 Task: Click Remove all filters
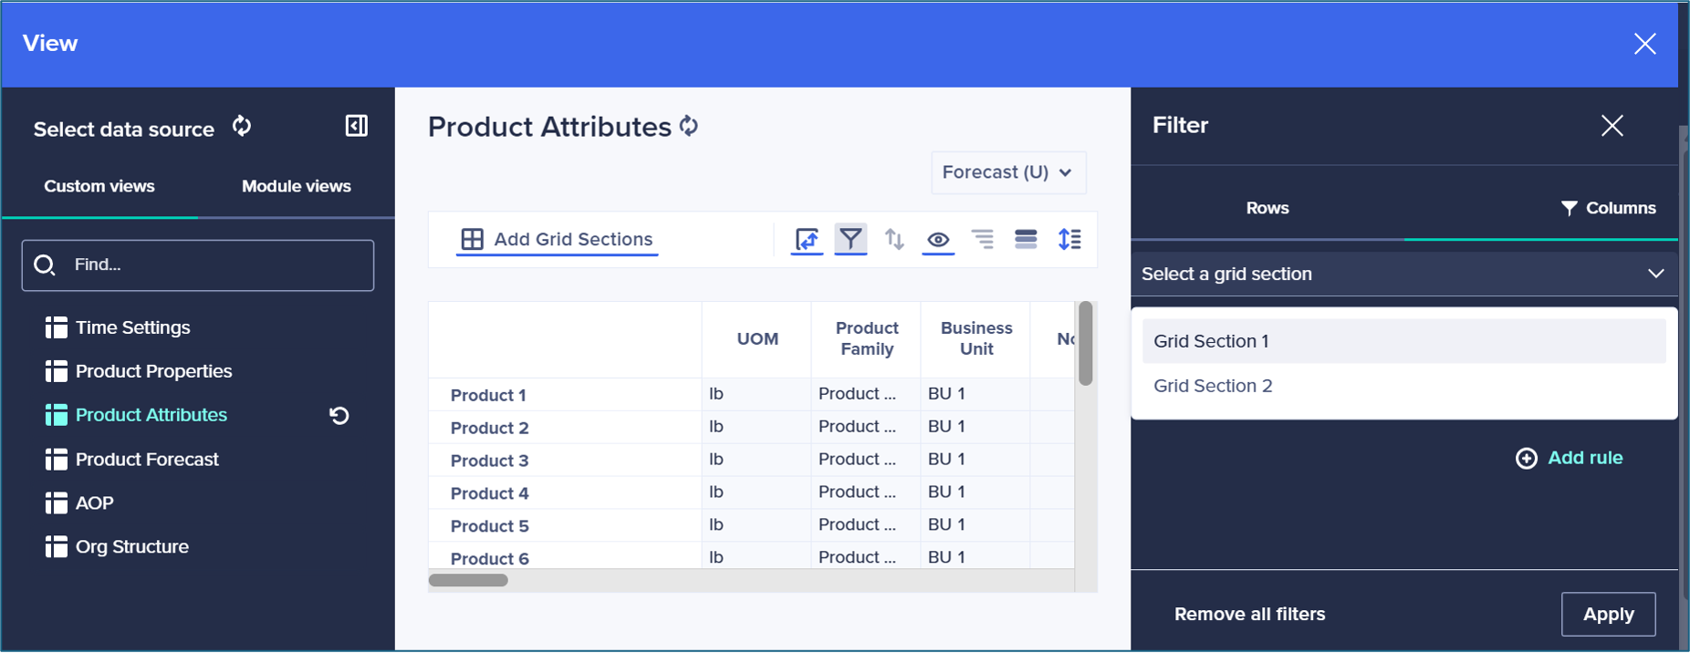(1249, 614)
